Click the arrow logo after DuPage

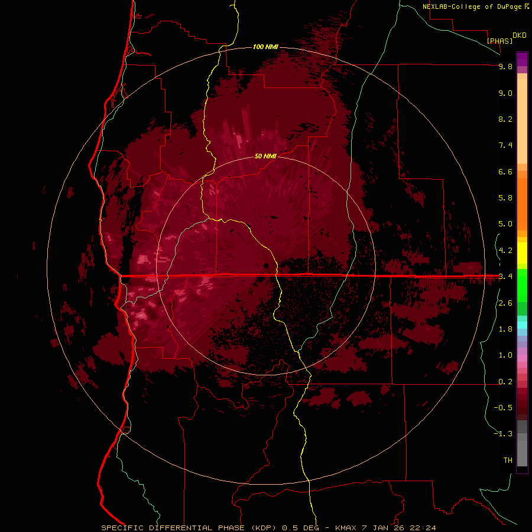pyautogui.click(x=526, y=7)
